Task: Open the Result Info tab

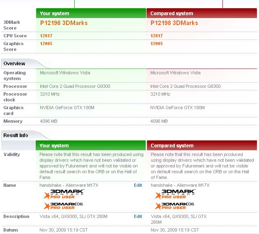Action: click(x=16, y=135)
